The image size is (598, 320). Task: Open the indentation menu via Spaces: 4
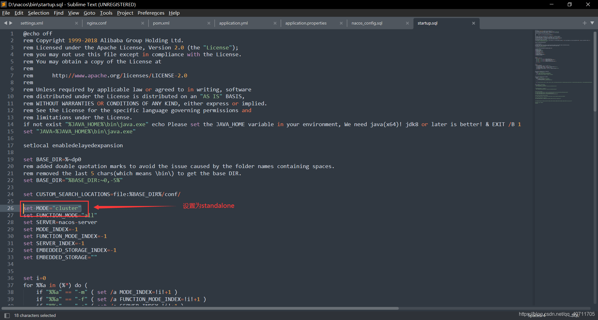point(536,315)
